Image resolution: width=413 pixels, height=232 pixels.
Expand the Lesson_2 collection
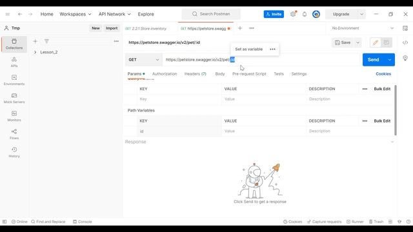click(35, 52)
